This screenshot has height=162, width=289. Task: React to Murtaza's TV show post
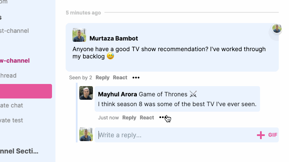(x=120, y=78)
